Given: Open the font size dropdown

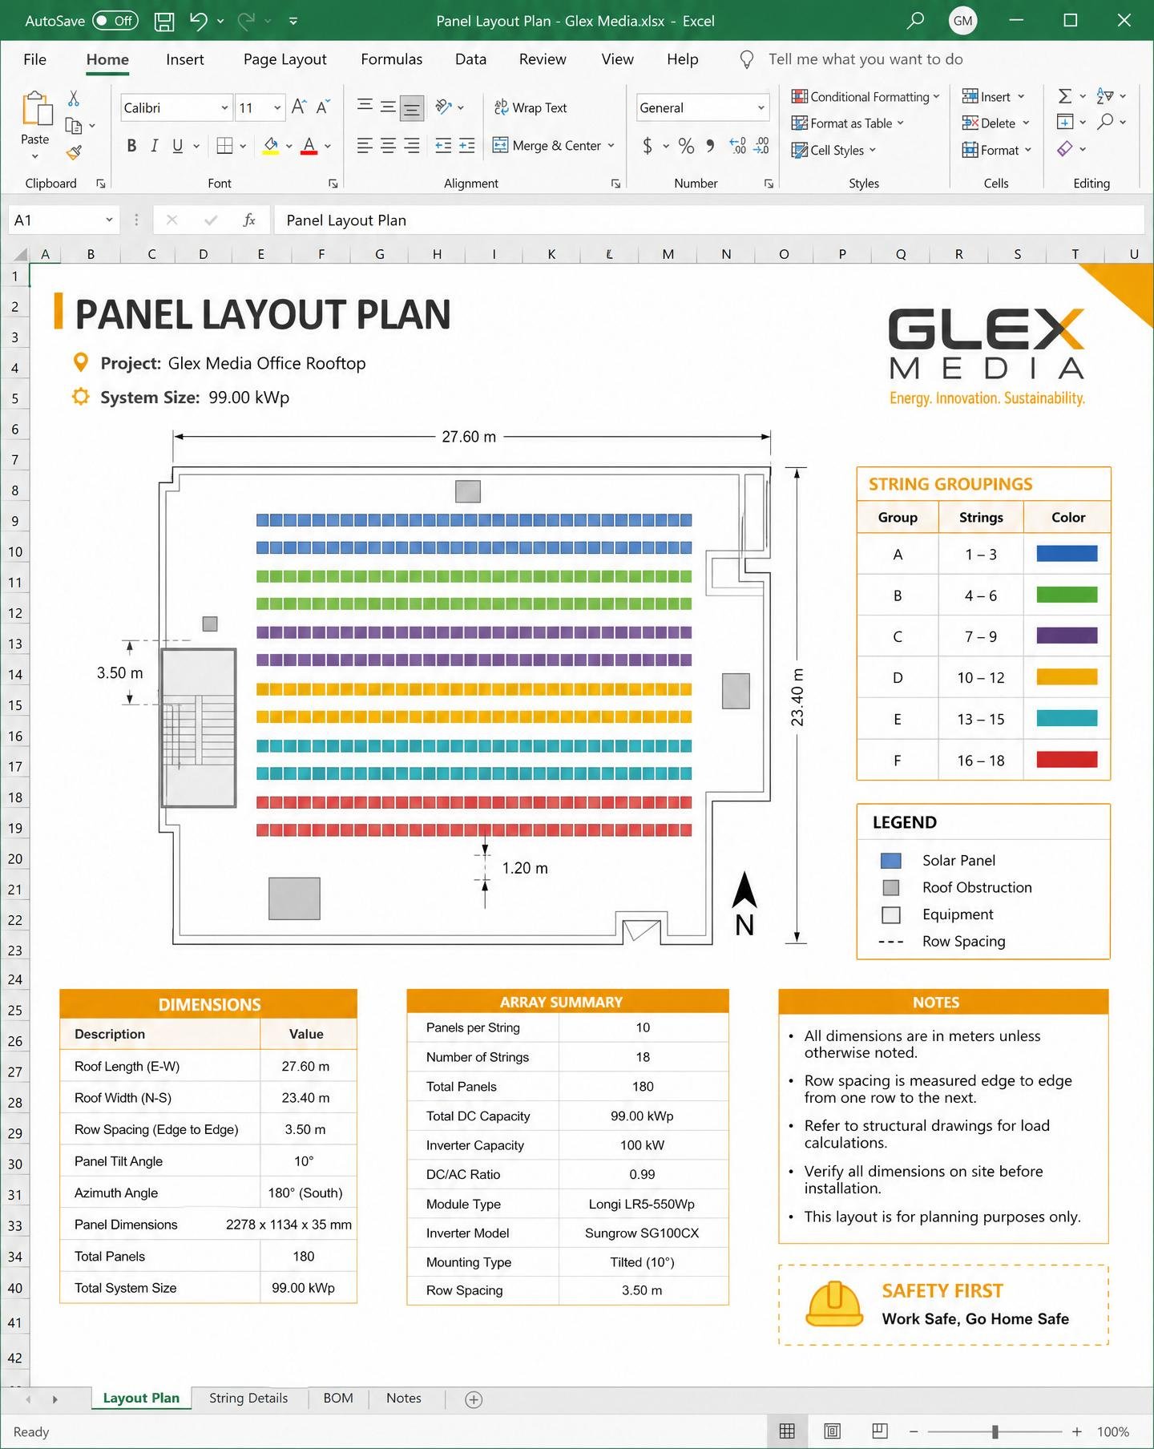Looking at the screenshot, I should click(x=277, y=108).
